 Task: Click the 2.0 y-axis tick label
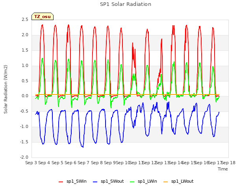tap(25, 35)
